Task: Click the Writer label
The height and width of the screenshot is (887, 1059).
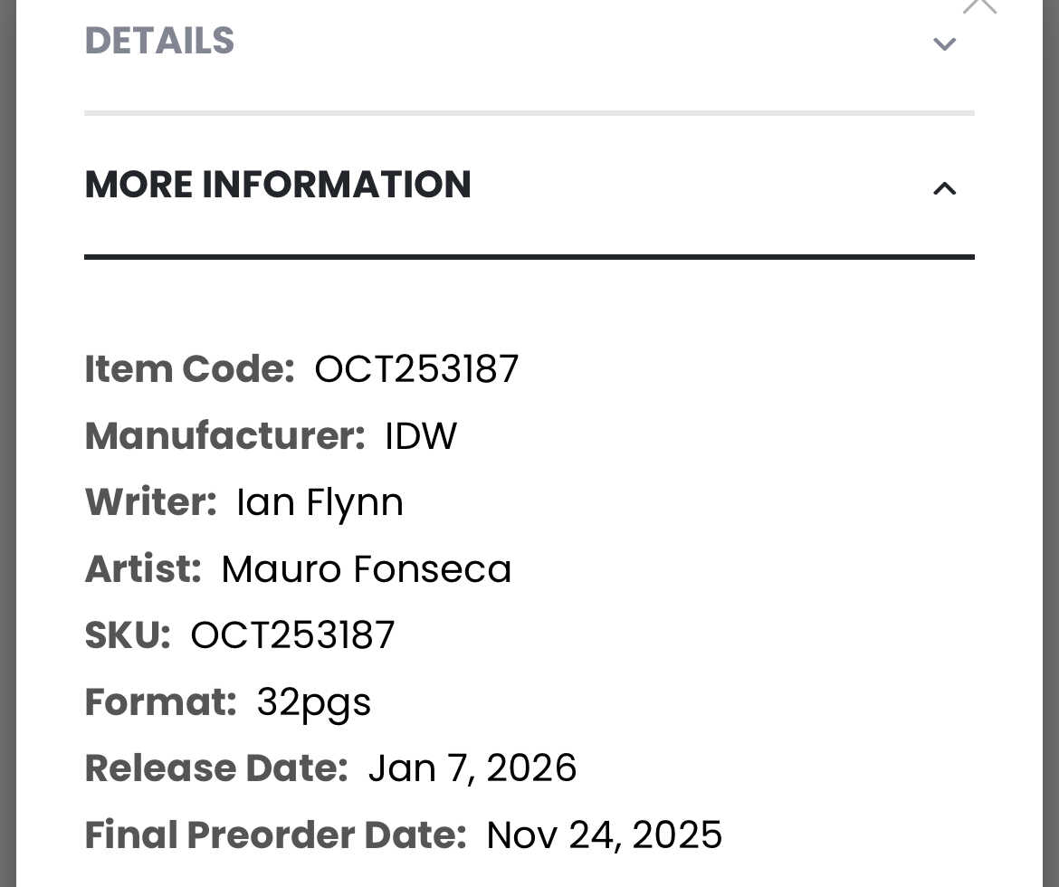Action: pyautogui.click(x=150, y=502)
